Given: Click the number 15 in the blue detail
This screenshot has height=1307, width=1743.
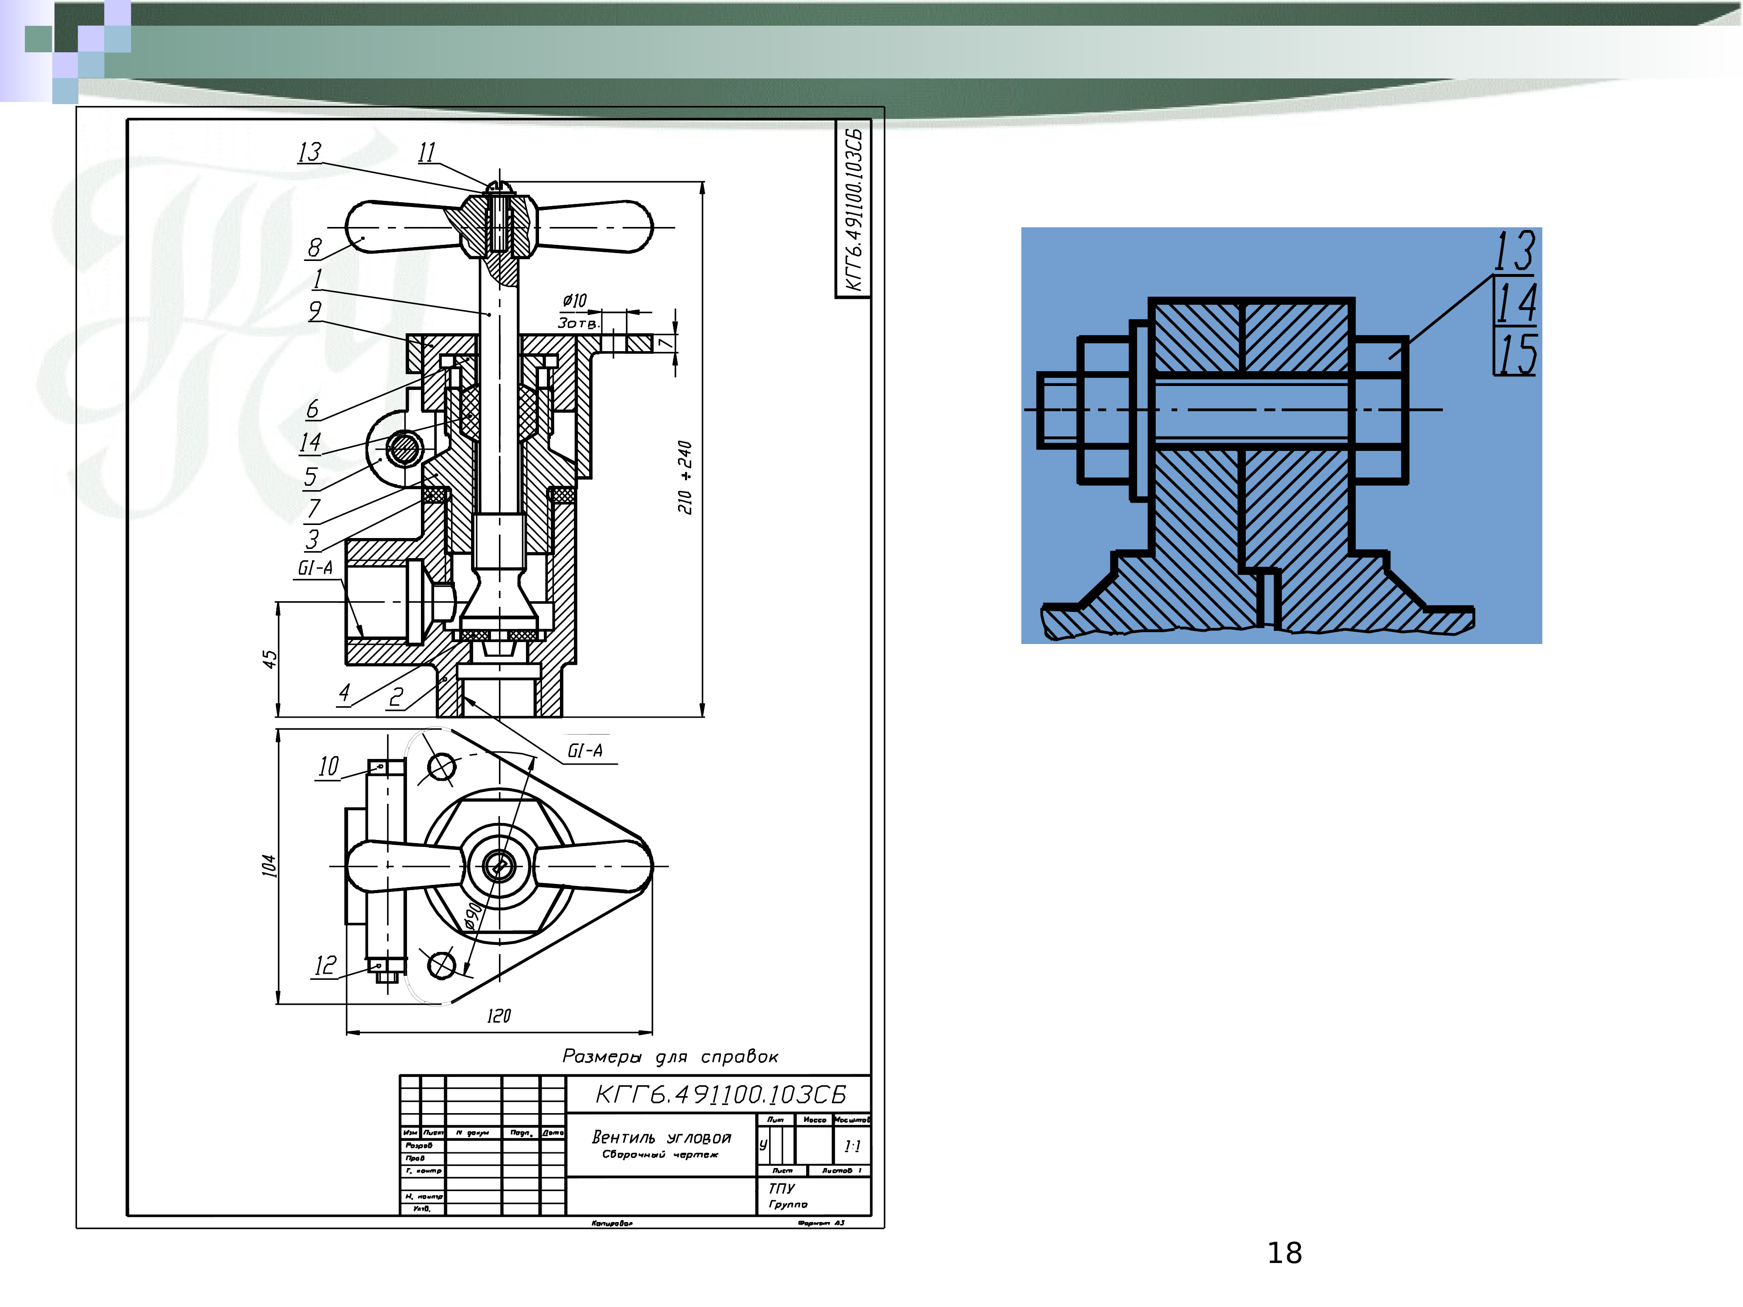Looking at the screenshot, I should click(x=1517, y=354).
